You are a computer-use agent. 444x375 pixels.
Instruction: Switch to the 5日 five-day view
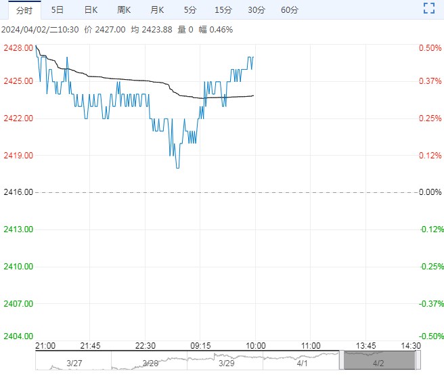point(58,9)
